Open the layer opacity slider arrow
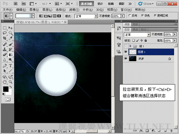Image resolution: width=179 pixels, height=134 pixels. click(x=175, y=34)
